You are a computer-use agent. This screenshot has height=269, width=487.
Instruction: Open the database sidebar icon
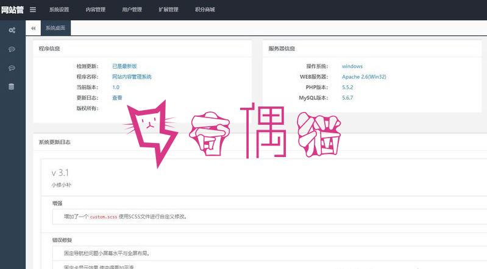(12, 86)
